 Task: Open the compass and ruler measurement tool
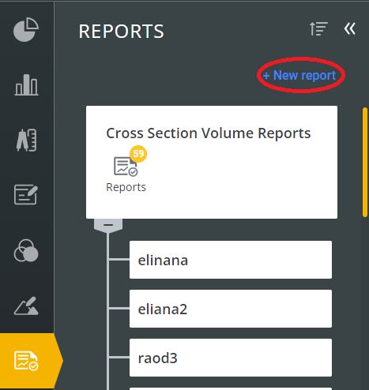pos(26,140)
